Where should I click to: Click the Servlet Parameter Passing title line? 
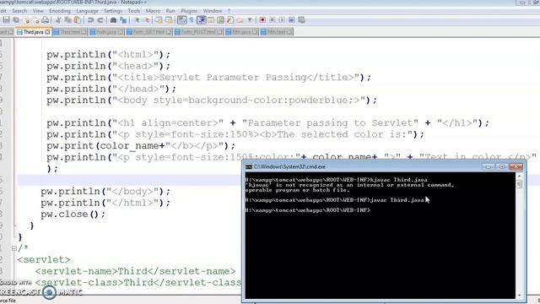coord(209,77)
